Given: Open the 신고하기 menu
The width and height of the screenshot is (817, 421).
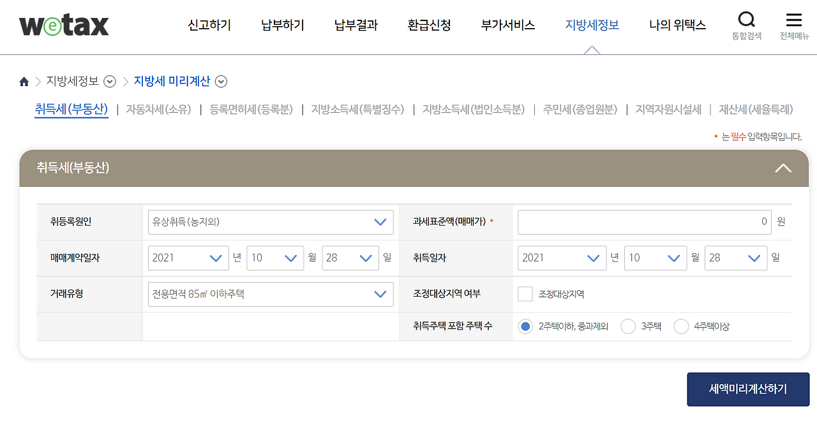Looking at the screenshot, I should pos(209,26).
